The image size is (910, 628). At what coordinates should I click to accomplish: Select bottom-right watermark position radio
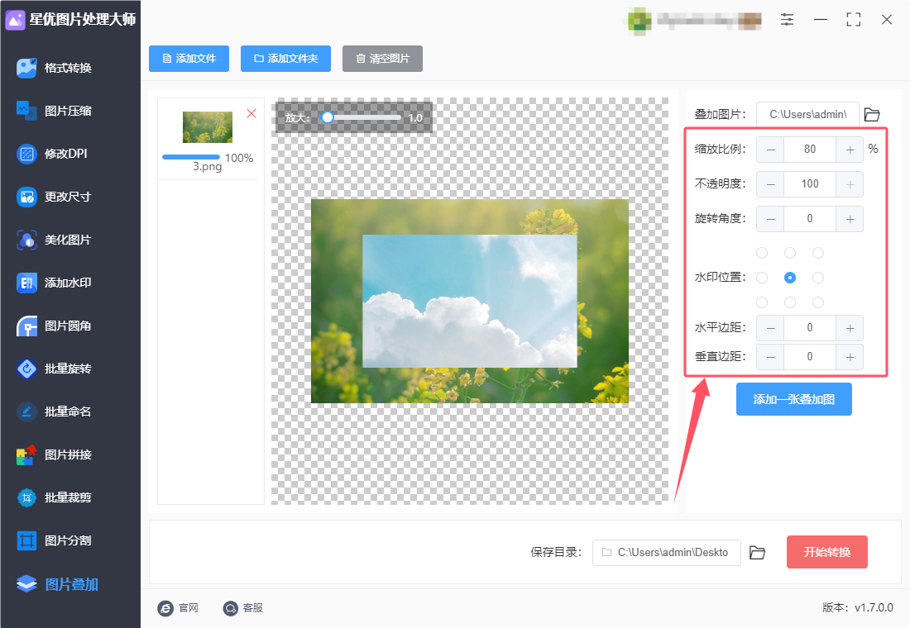[817, 302]
